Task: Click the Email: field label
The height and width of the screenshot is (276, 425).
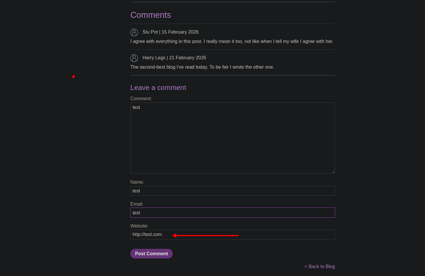Action: [137, 204]
